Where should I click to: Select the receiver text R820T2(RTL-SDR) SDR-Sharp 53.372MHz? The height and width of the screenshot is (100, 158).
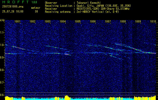103,9
